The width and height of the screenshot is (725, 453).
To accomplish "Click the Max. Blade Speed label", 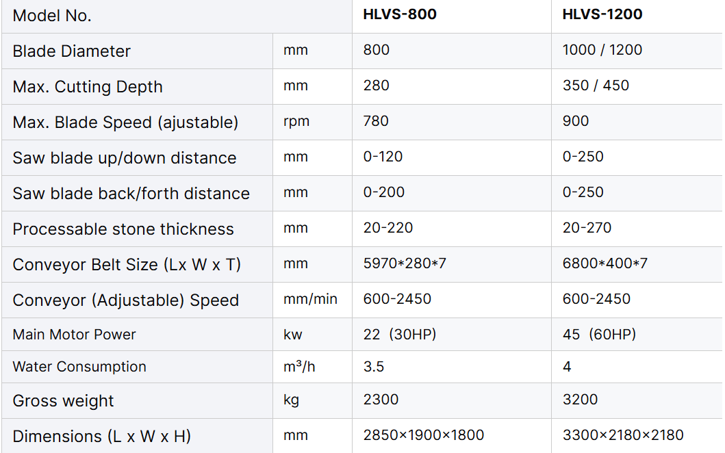I will pyautogui.click(x=125, y=122).
